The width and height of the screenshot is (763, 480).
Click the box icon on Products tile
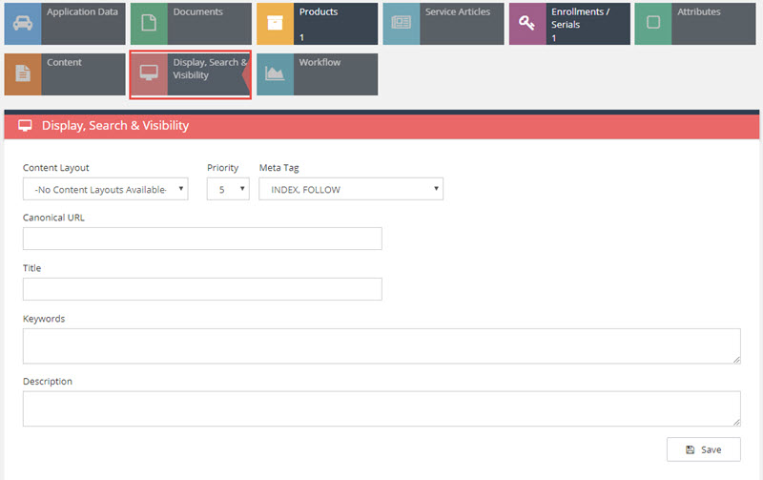[275, 22]
